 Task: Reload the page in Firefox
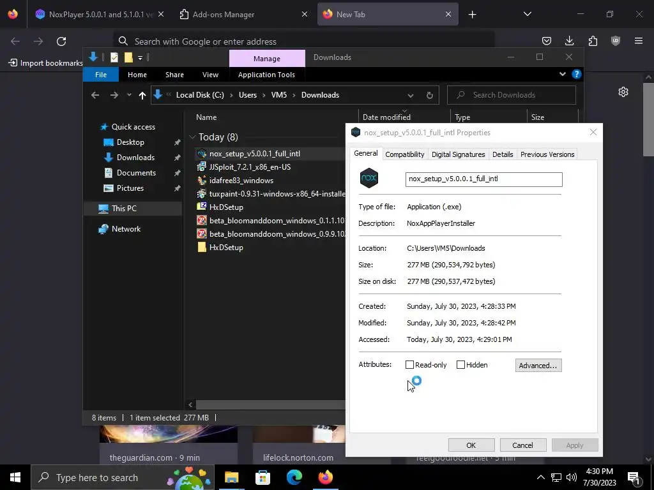coord(61,41)
